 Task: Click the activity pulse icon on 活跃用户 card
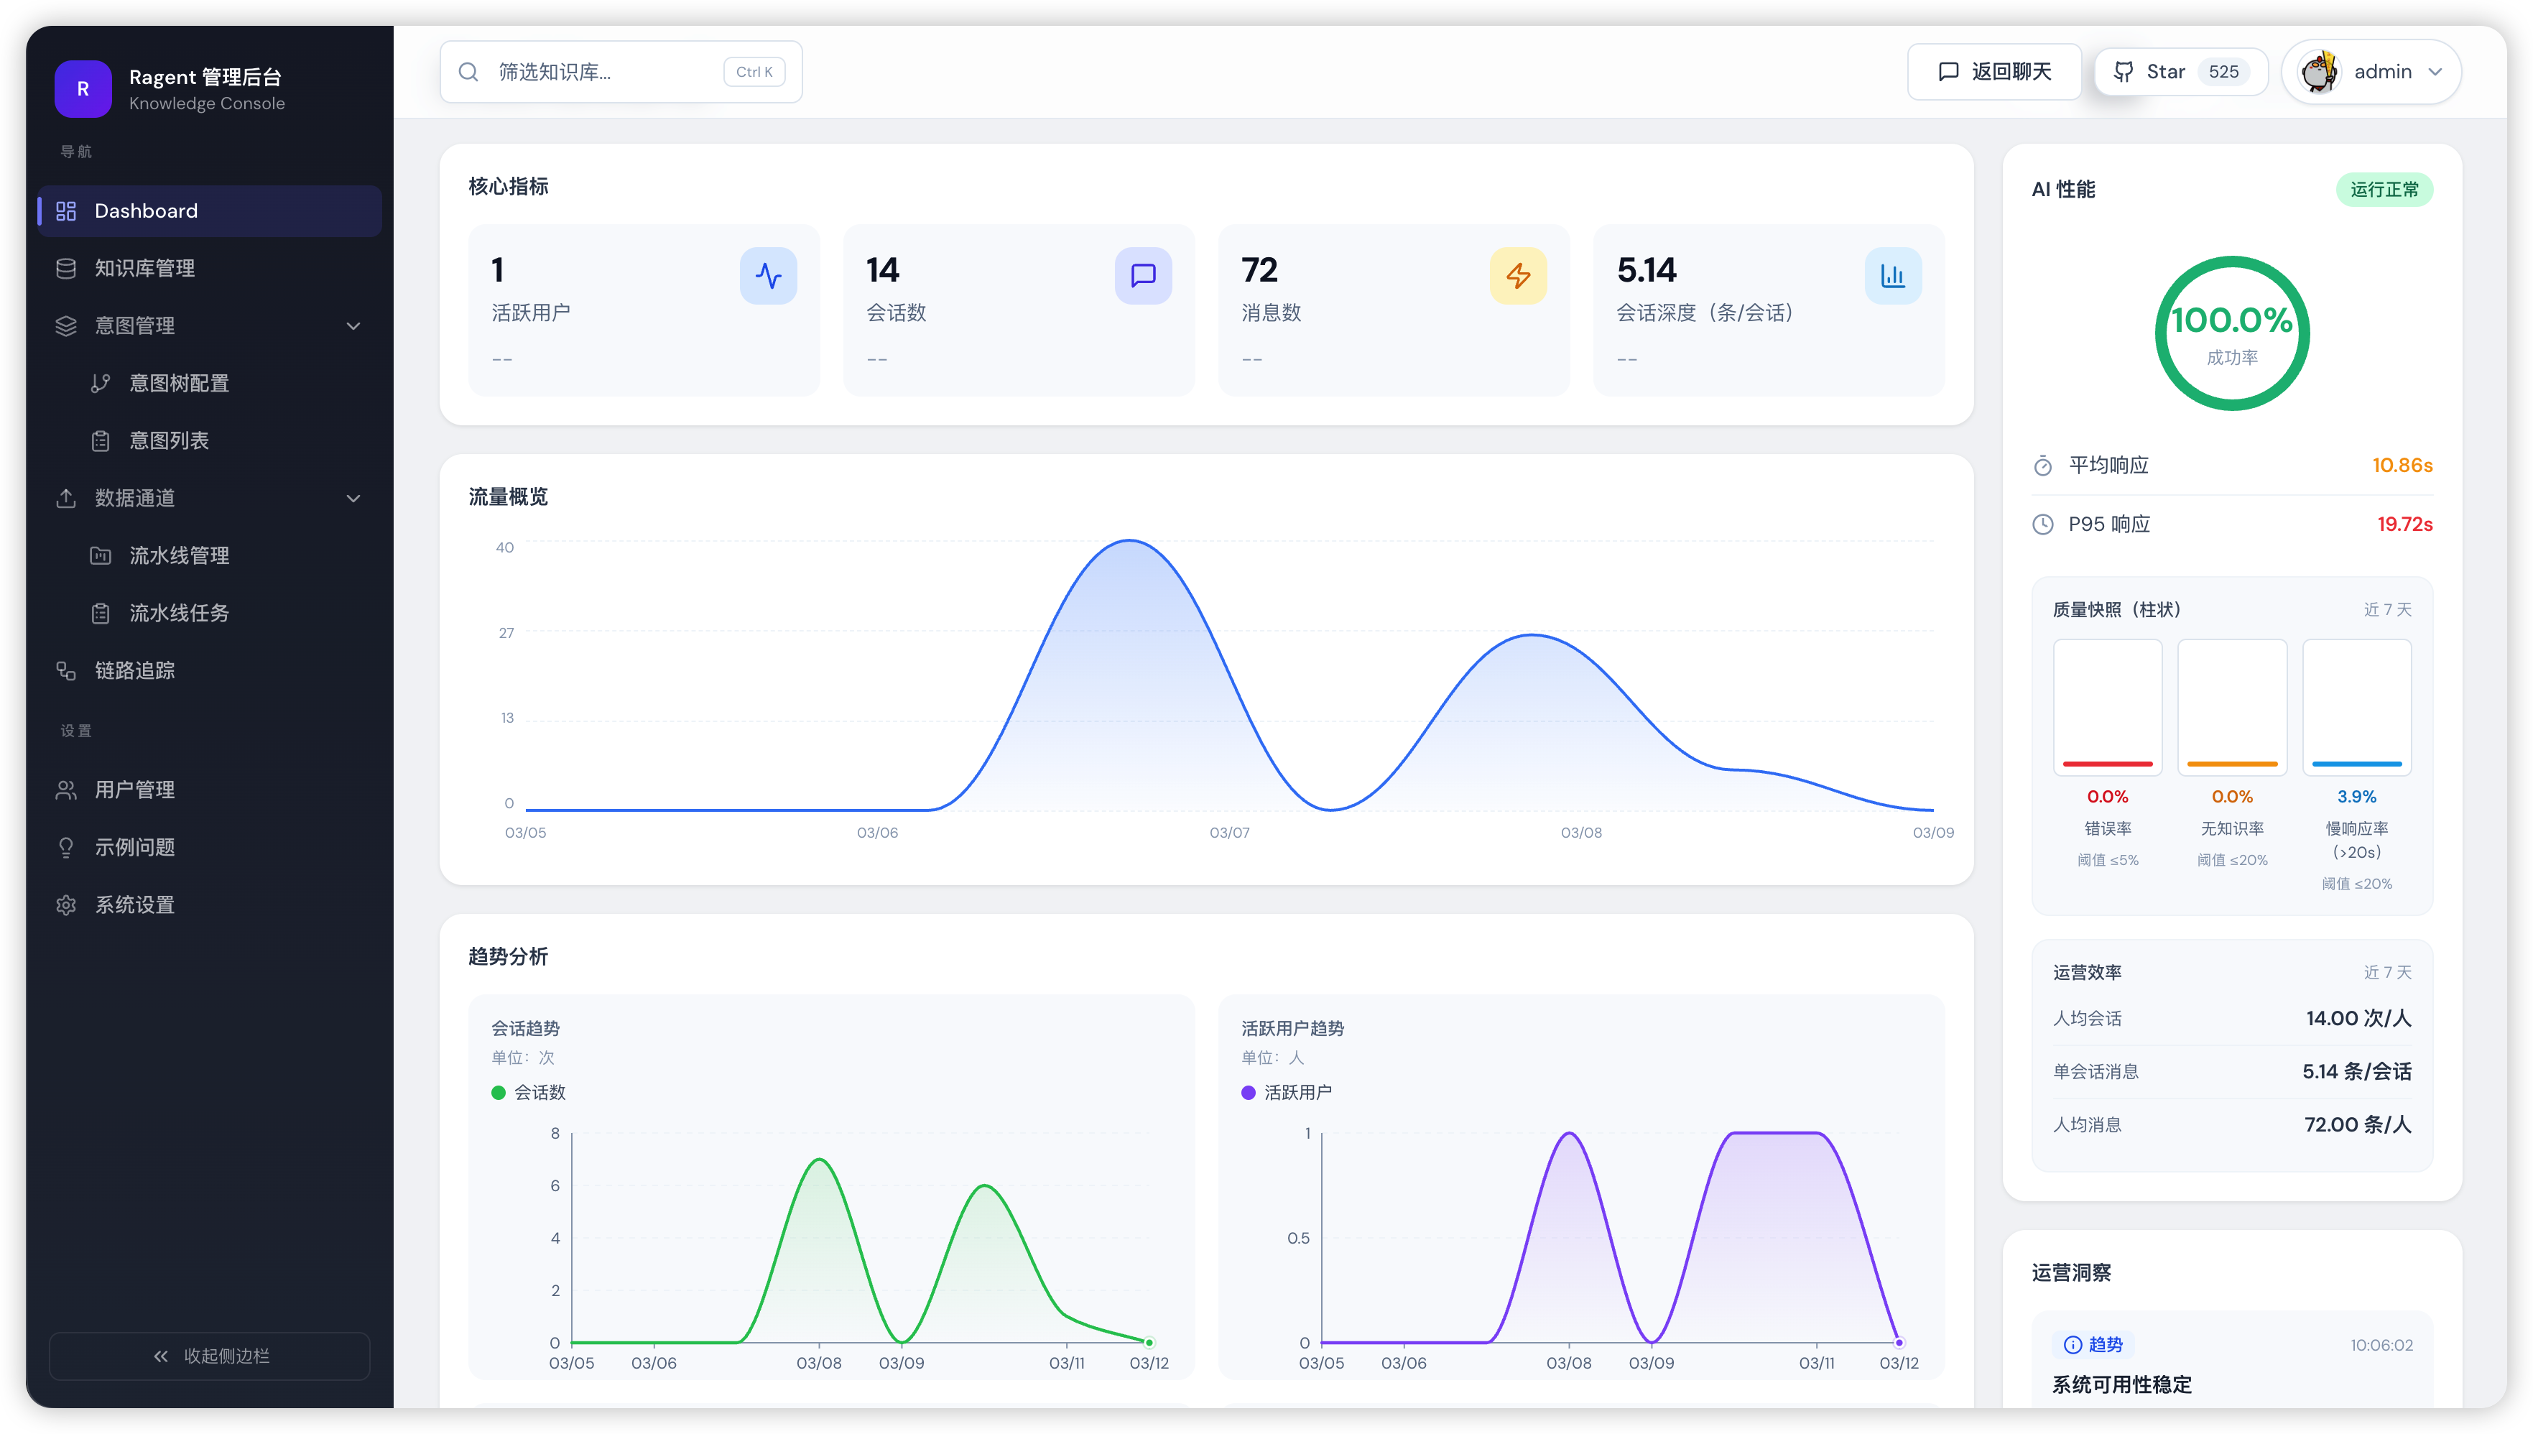pos(768,276)
